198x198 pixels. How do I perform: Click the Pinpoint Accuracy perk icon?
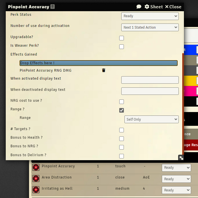pyautogui.click(x=36, y=167)
